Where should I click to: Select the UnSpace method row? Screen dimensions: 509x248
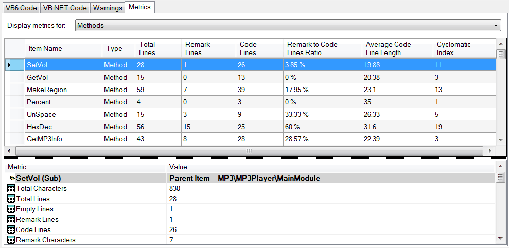[x=250, y=114]
